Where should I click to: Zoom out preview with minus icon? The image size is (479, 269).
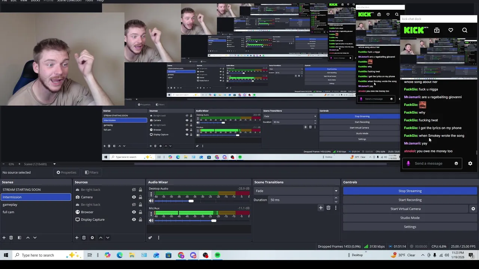pyautogui.click(x=3, y=164)
